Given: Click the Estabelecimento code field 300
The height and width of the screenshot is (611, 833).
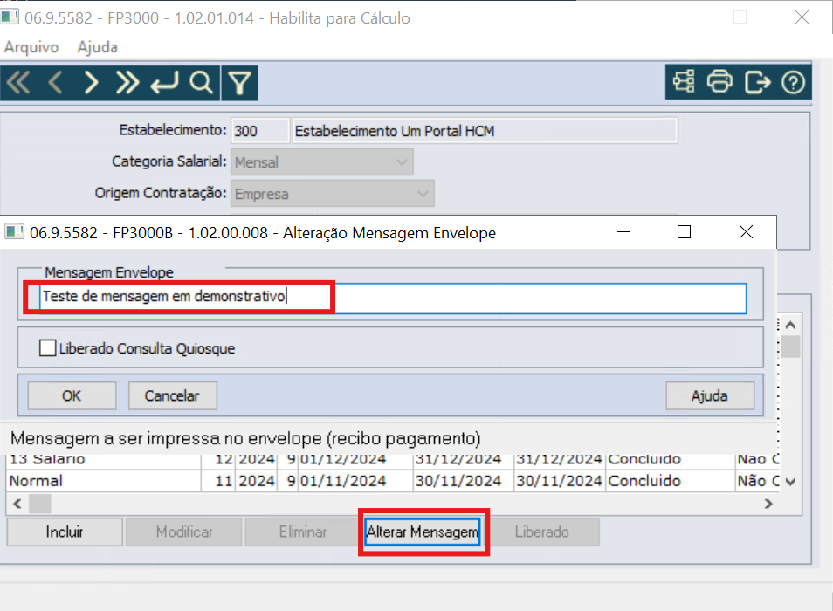Looking at the screenshot, I should [x=260, y=131].
